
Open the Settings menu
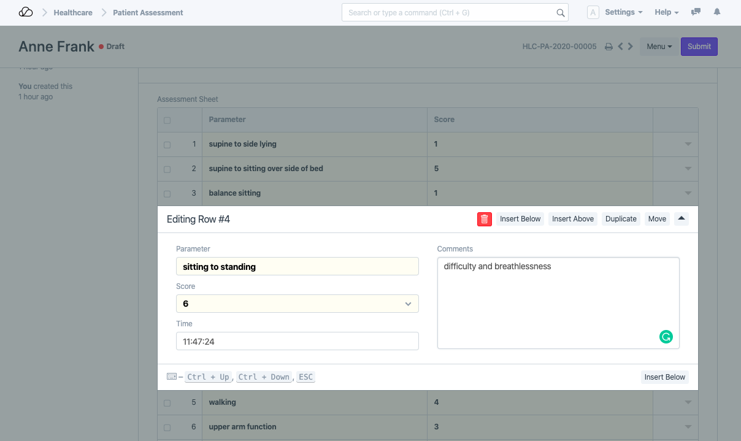click(623, 12)
